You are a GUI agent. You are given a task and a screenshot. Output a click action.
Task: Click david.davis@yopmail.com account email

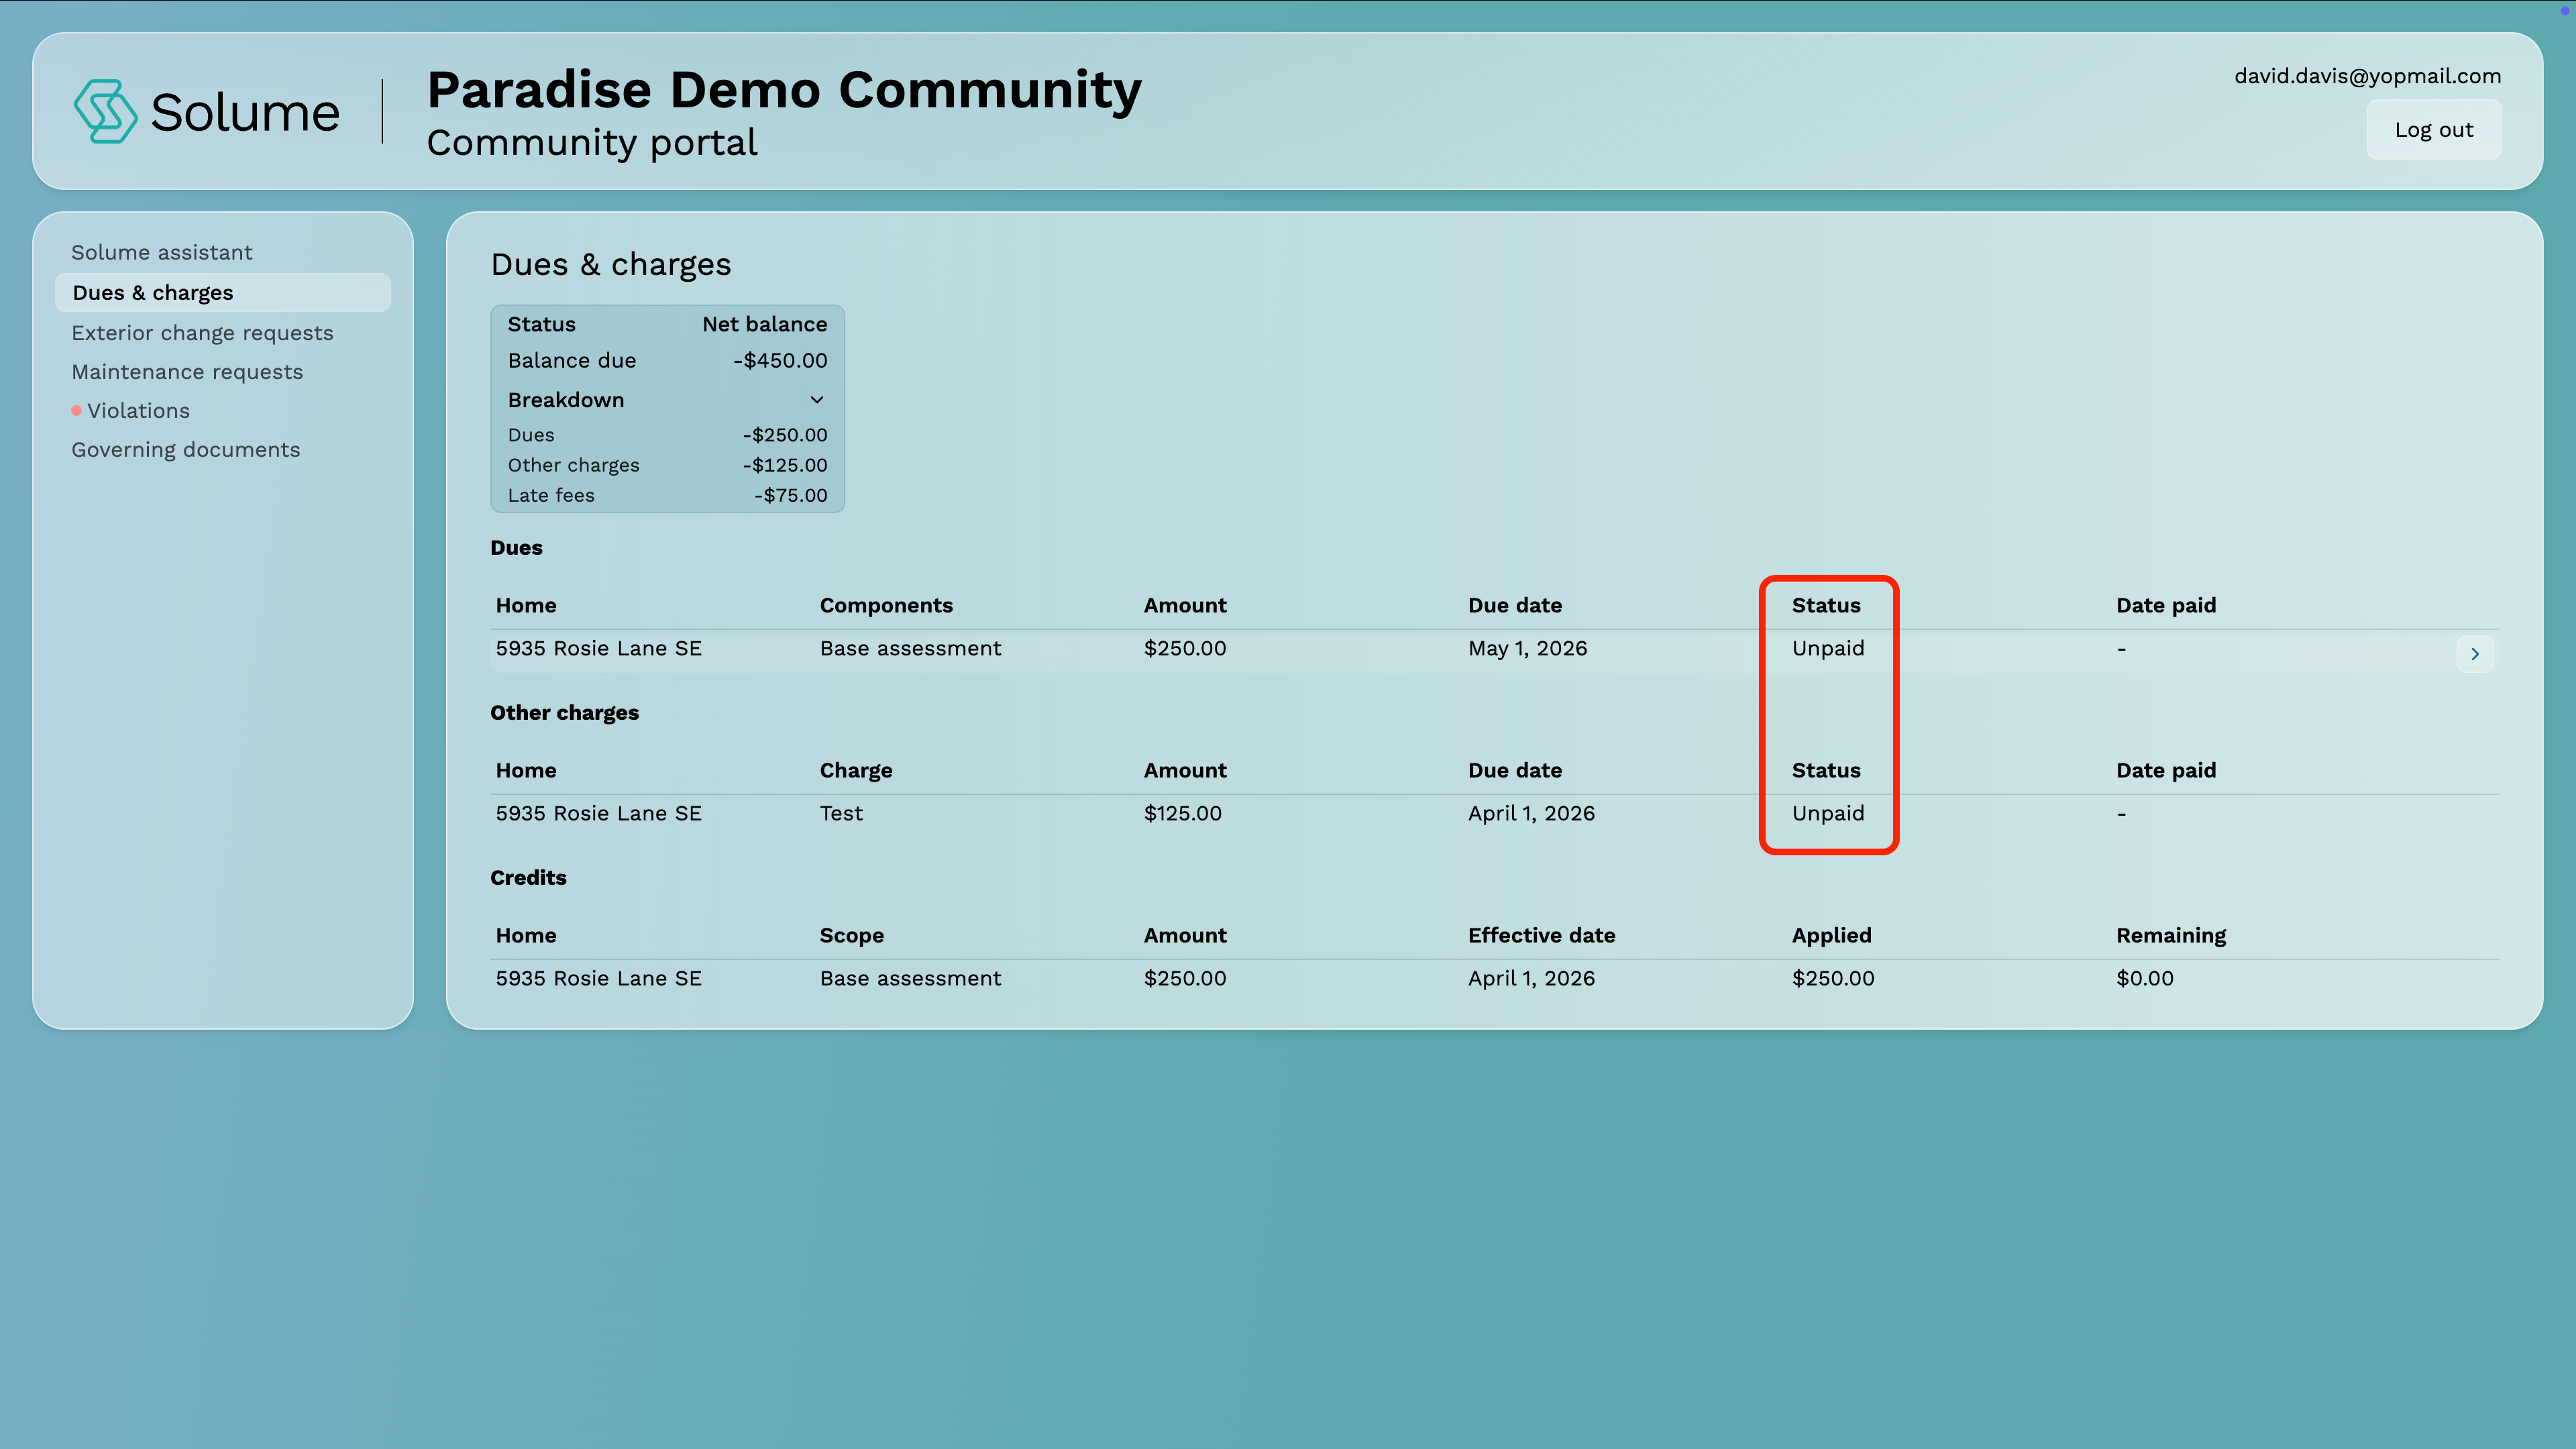point(2367,76)
